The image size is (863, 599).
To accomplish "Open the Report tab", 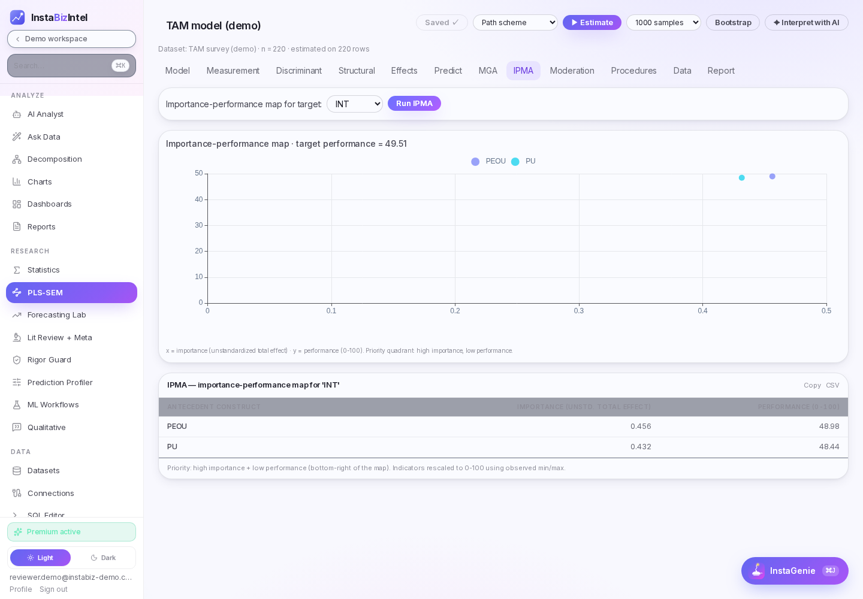I will pos(721,71).
